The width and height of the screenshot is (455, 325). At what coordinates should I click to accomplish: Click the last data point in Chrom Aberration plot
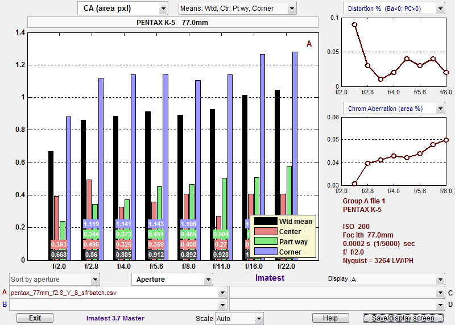(x=446, y=140)
